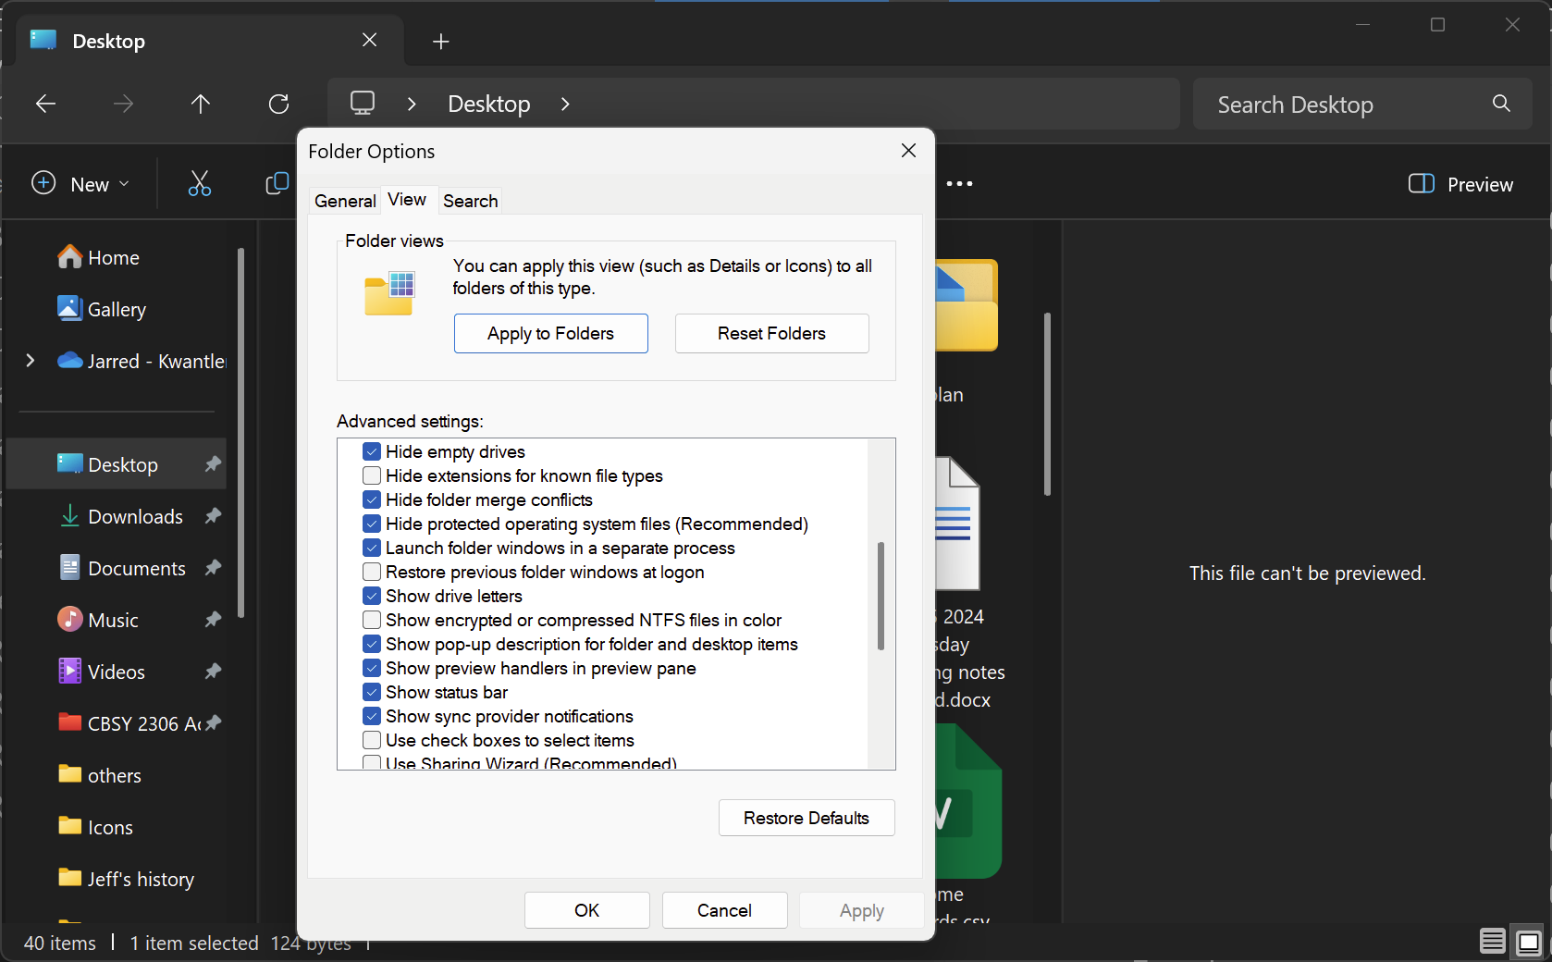Refresh the Desktop folder view

[x=278, y=104]
